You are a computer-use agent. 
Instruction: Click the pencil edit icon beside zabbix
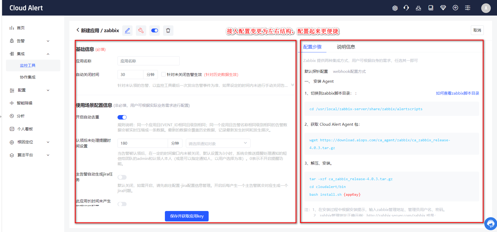pyautogui.click(x=127, y=31)
